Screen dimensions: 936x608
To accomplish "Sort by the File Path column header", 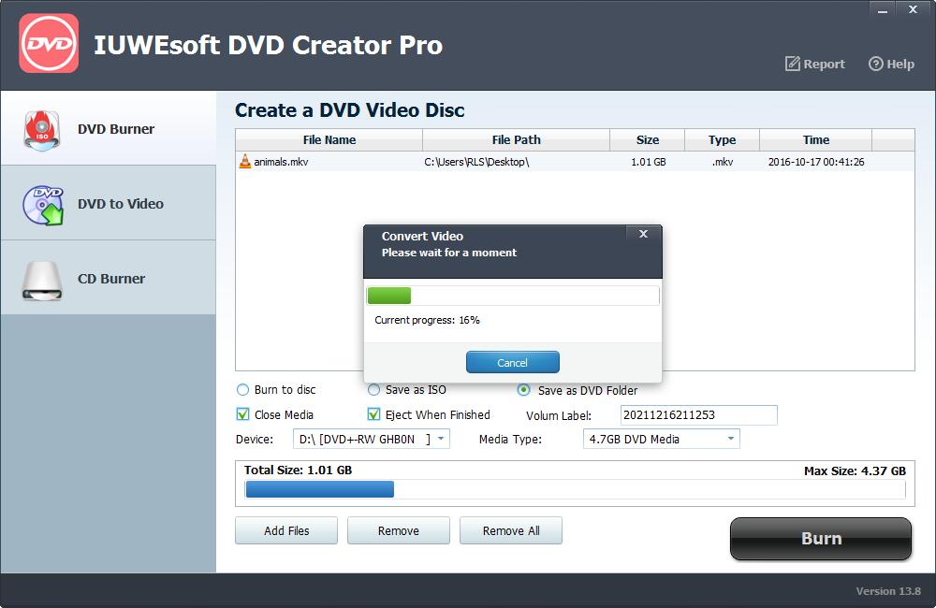I will point(517,139).
